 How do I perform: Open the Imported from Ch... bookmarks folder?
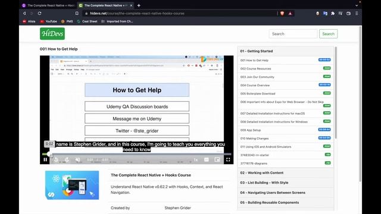click(x=117, y=21)
